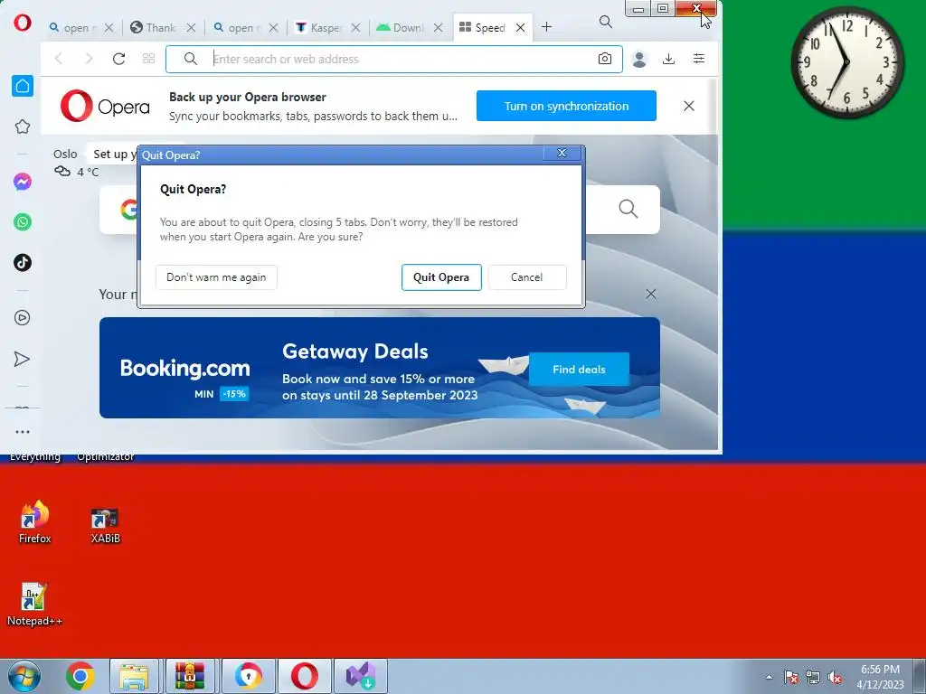Dismiss the sync banner X
The width and height of the screenshot is (926, 694).
click(688, 106)
